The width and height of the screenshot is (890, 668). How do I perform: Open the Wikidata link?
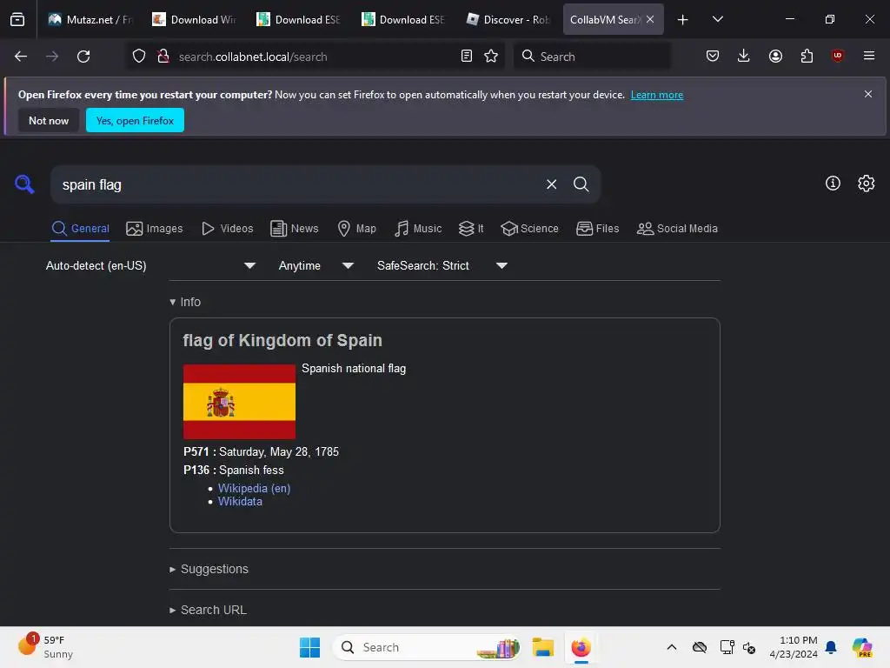coord(240,502)
